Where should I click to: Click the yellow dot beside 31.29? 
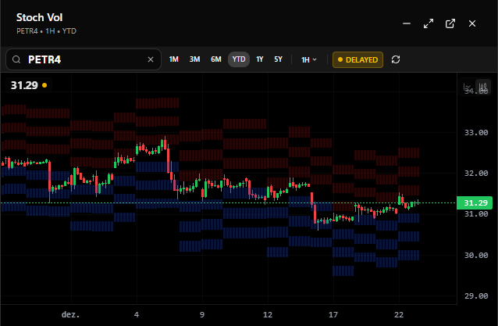pyautogui.click(x=44, y=85)
